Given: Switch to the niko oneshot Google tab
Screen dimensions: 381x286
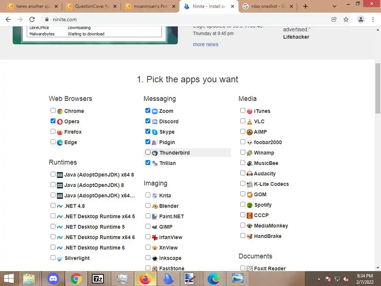Looking at the screenshot, I should (267, 6).
